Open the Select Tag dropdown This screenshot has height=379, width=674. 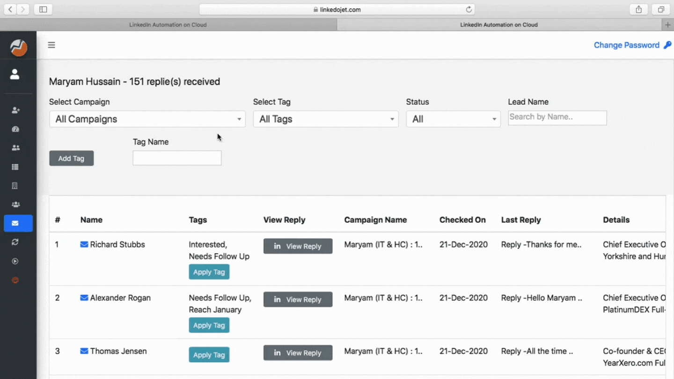326,119
